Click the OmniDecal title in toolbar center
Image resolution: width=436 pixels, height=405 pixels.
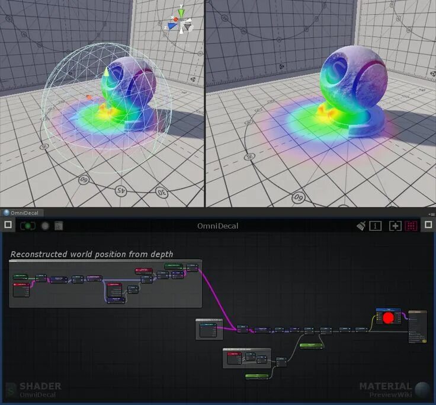pyautogui.click(x=218, y=226)
